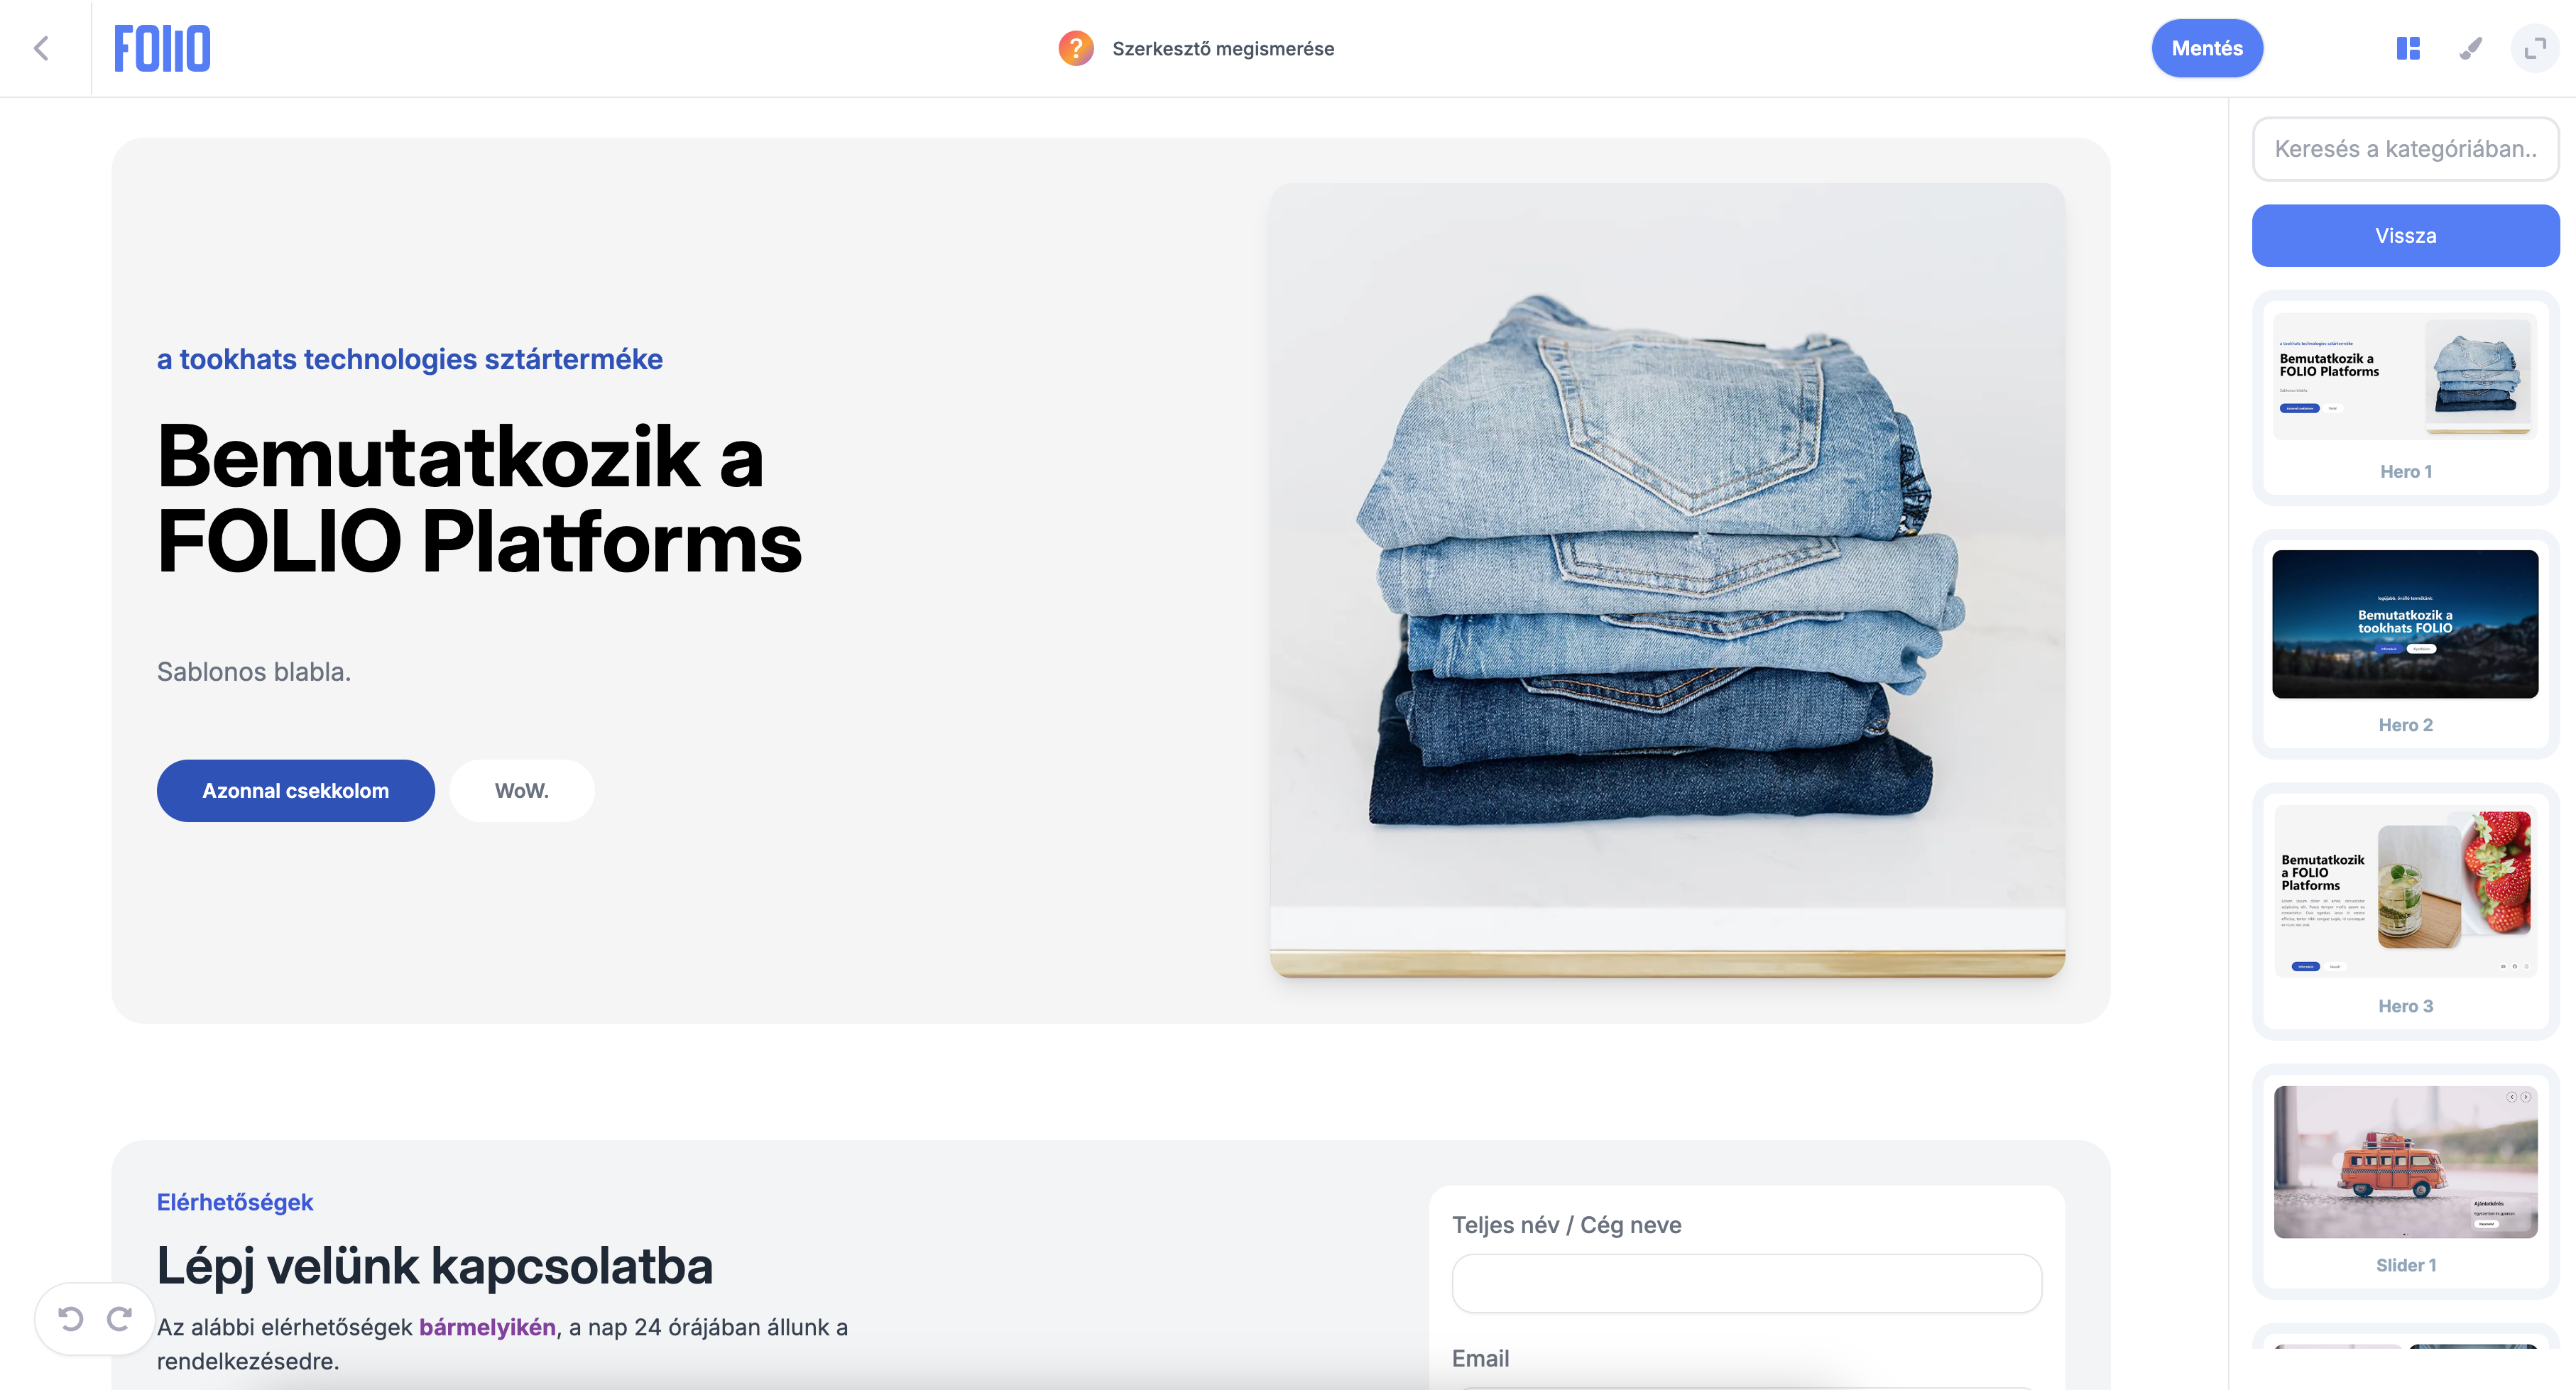Undo the last change
The width and height of the screenshot is (2576, 1390).
click(70, 1319)
